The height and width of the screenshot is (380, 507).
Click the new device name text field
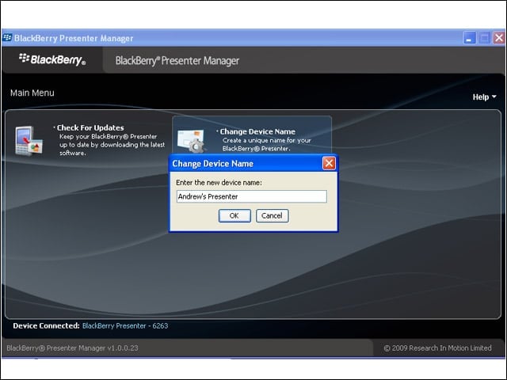click(x=252, y=196)
